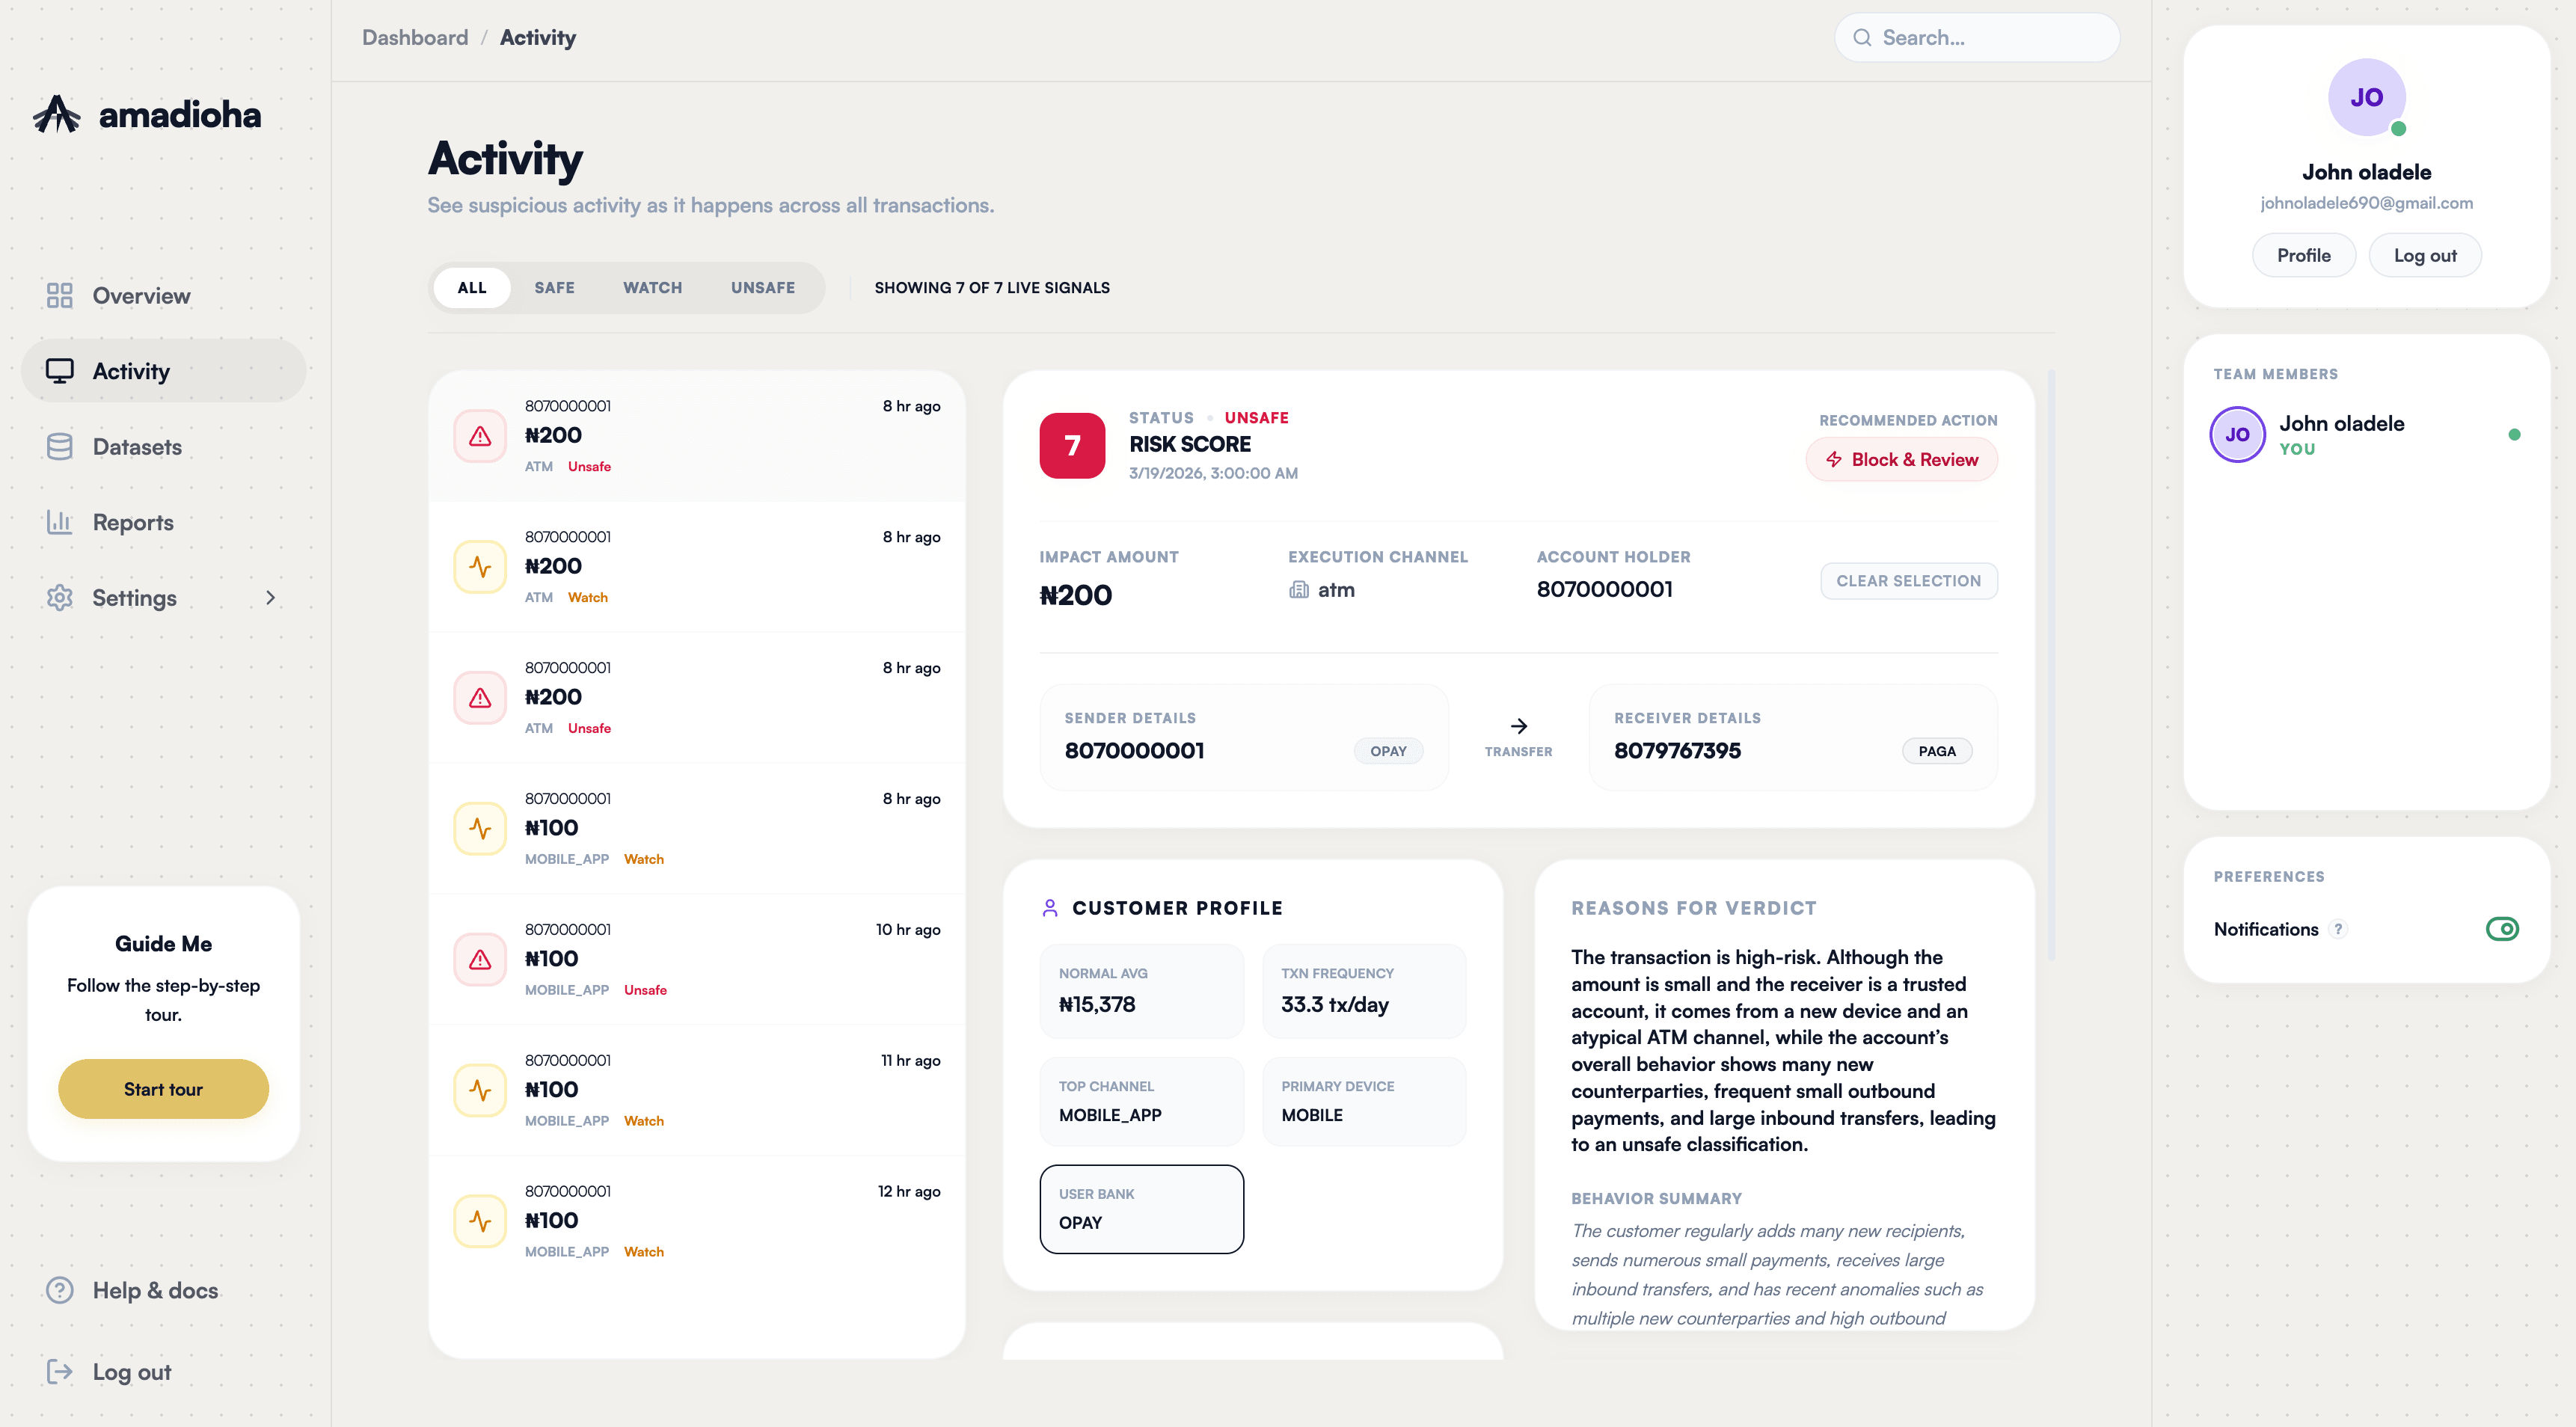
Task: Click the large JO profile avatar
Action: (2366, 97)
